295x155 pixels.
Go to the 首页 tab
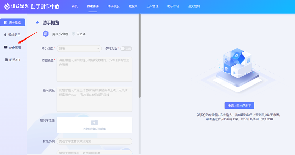(x=75, y=6)
